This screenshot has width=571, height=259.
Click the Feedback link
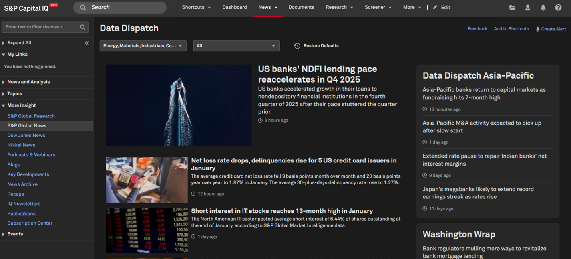477,29
